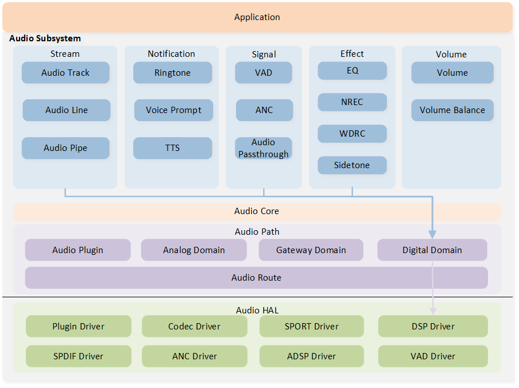
Task: Click the Volume group title
Action: point(451,55)
